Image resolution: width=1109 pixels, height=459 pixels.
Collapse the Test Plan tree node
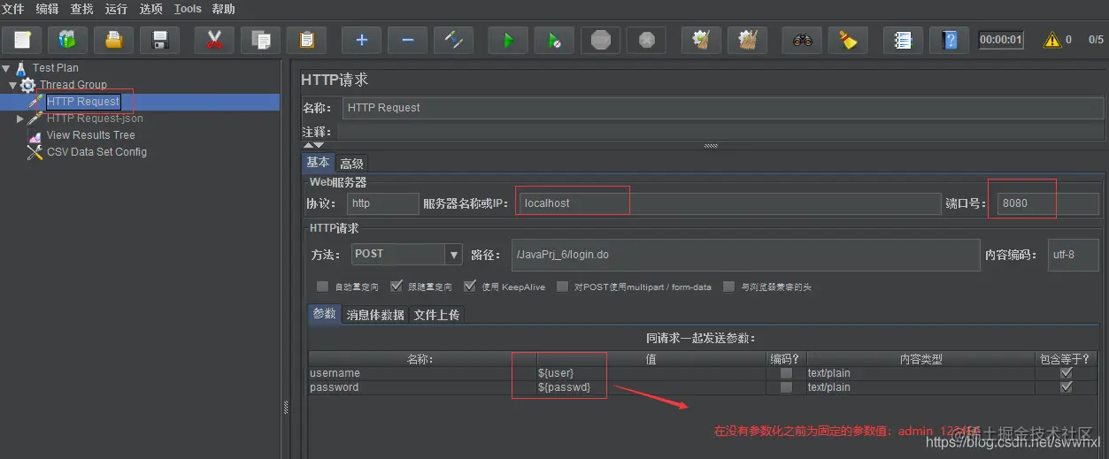click(x=7, y=68)
